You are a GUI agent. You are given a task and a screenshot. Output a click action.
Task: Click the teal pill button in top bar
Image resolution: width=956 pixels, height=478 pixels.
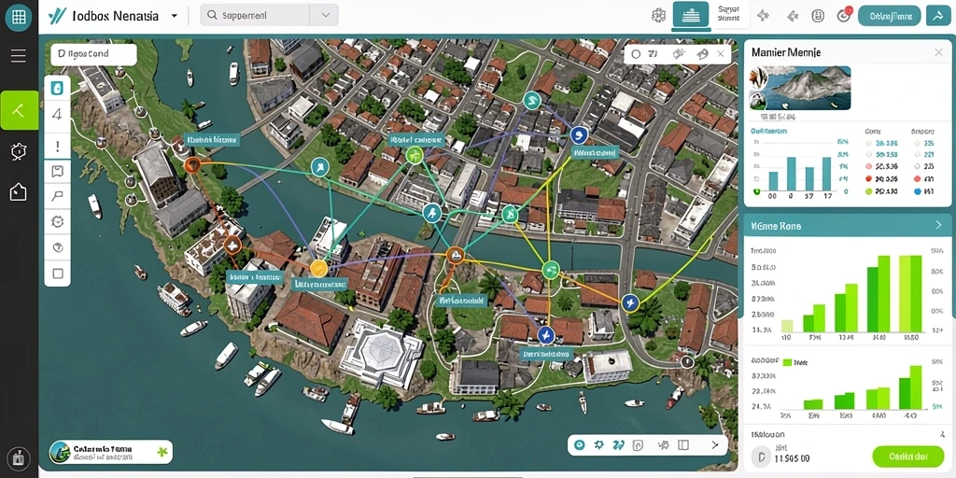point(889,16)
